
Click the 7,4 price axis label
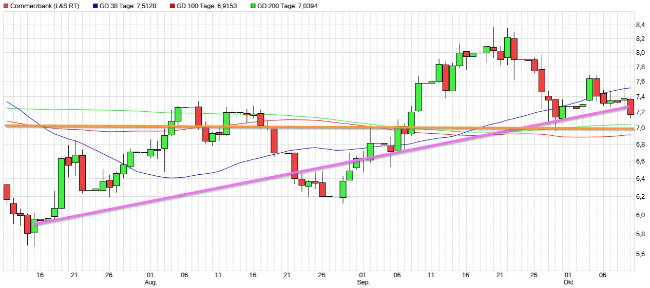point(641,97)
